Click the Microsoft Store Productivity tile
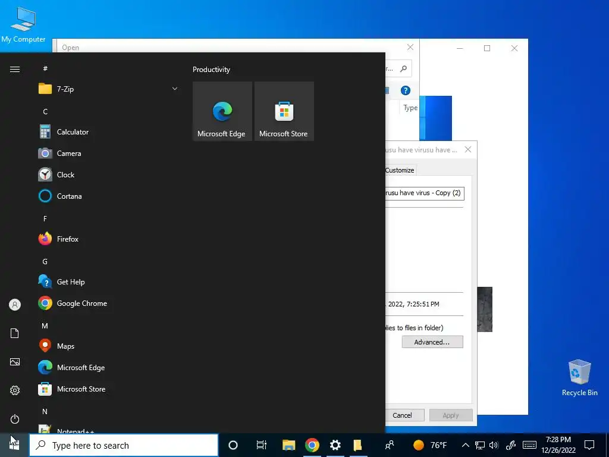The width and height of the screenshot is (609, 457). (284, 111)
